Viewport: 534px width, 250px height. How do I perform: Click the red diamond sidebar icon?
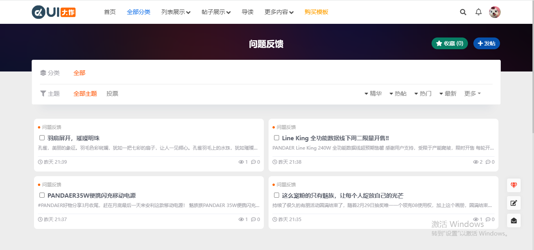coord(514,185)
